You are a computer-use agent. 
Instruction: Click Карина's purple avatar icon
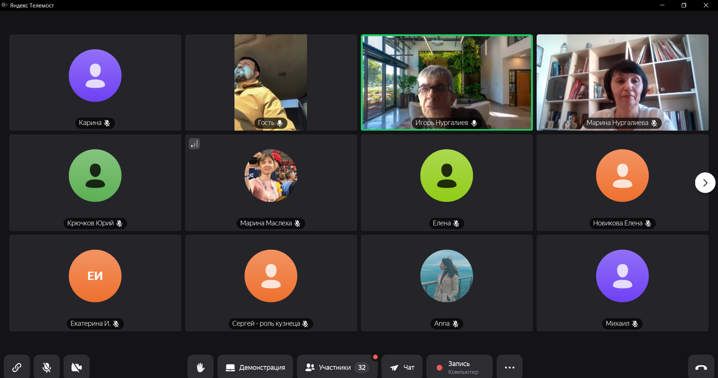click(95, 76)
